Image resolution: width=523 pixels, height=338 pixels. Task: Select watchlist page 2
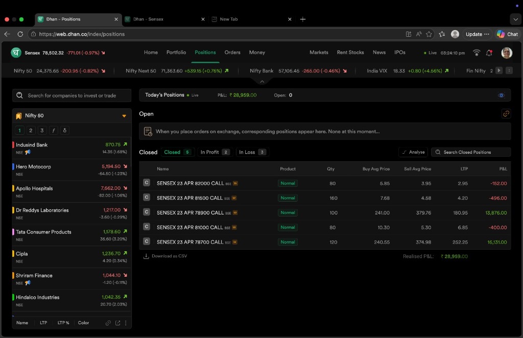point(31,130)
